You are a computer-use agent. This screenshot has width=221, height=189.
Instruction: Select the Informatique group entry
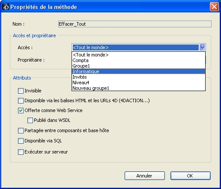point(138,71)
